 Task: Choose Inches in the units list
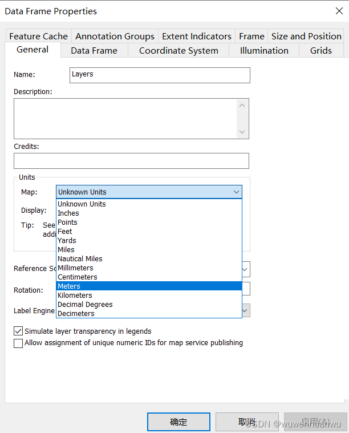[x=149, y=213]
